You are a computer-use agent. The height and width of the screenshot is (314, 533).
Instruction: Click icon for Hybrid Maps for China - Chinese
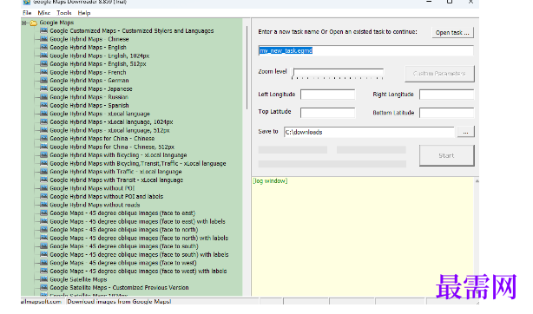[x=43, y=139]
